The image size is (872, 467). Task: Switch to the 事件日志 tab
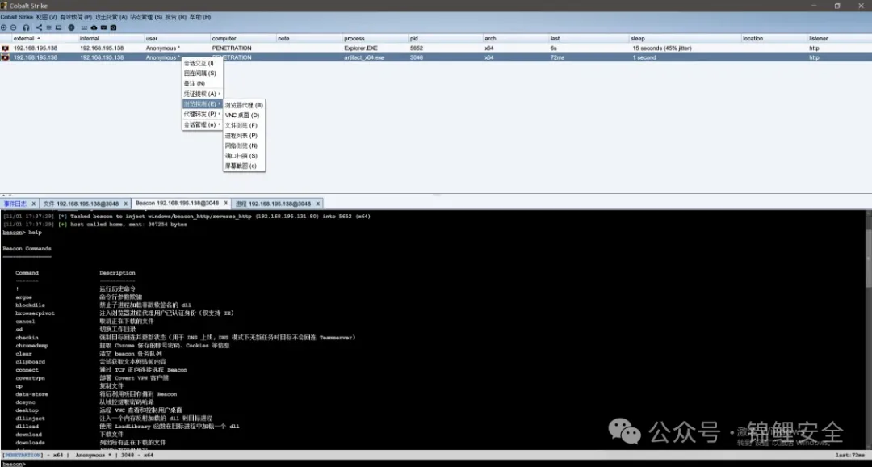15,204
